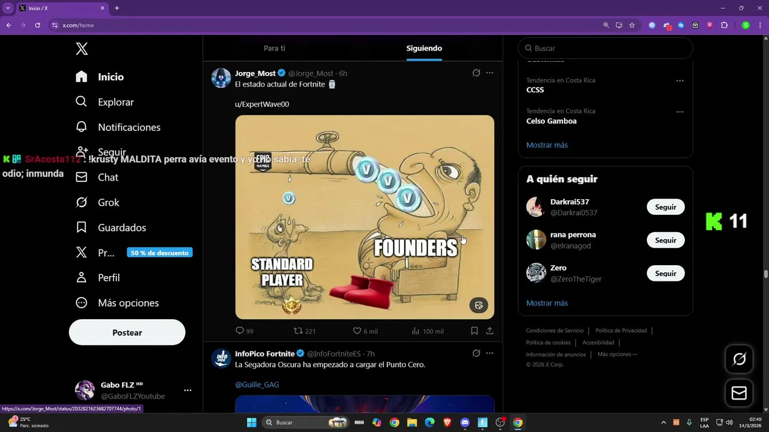Click the Buscar search field on X
This screenshot has height=432, width=769.
tap(606, 48)
